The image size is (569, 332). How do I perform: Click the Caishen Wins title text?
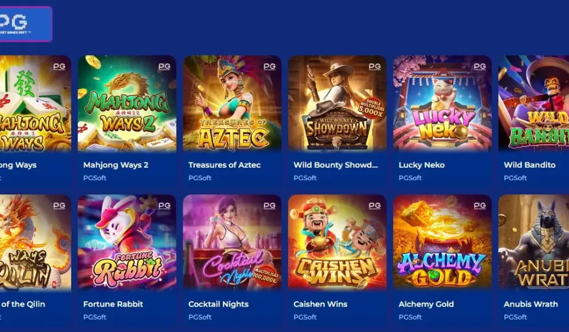click(320, 304)
